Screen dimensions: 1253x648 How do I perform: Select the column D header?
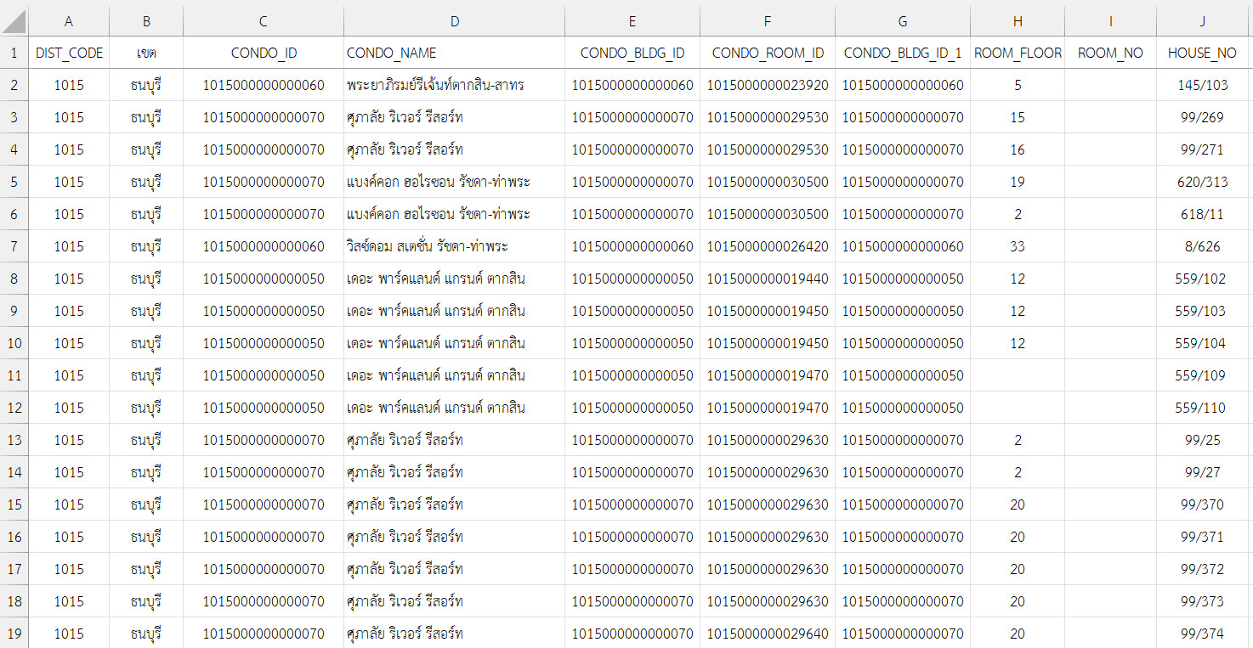click(x=454, y=20)
